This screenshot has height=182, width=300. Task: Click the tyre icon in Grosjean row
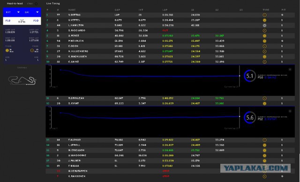point(264,98)
